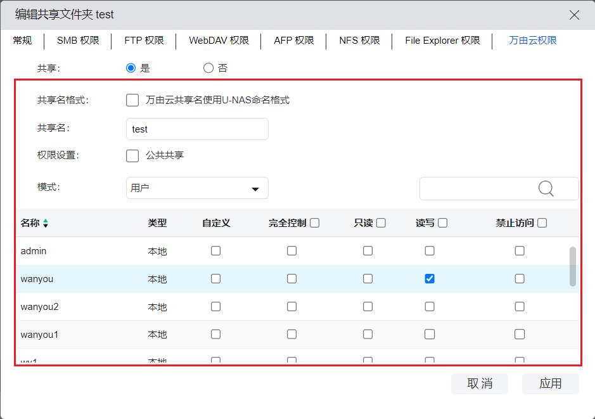Enable U-NAS naming format checkbox
Image resolution: width=595 pixels, height=419 pixels.
(x=132, y=100)
